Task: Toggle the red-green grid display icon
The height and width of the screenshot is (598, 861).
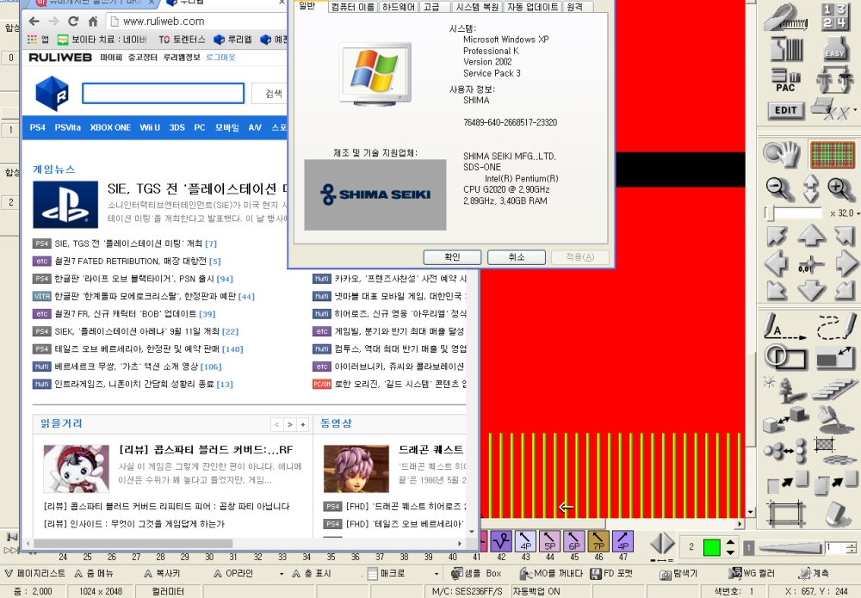Action: (832, 154)
